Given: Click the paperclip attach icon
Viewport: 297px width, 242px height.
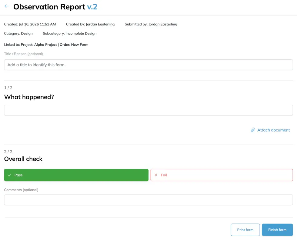Looking at the screenshot, I should (253, 130).
